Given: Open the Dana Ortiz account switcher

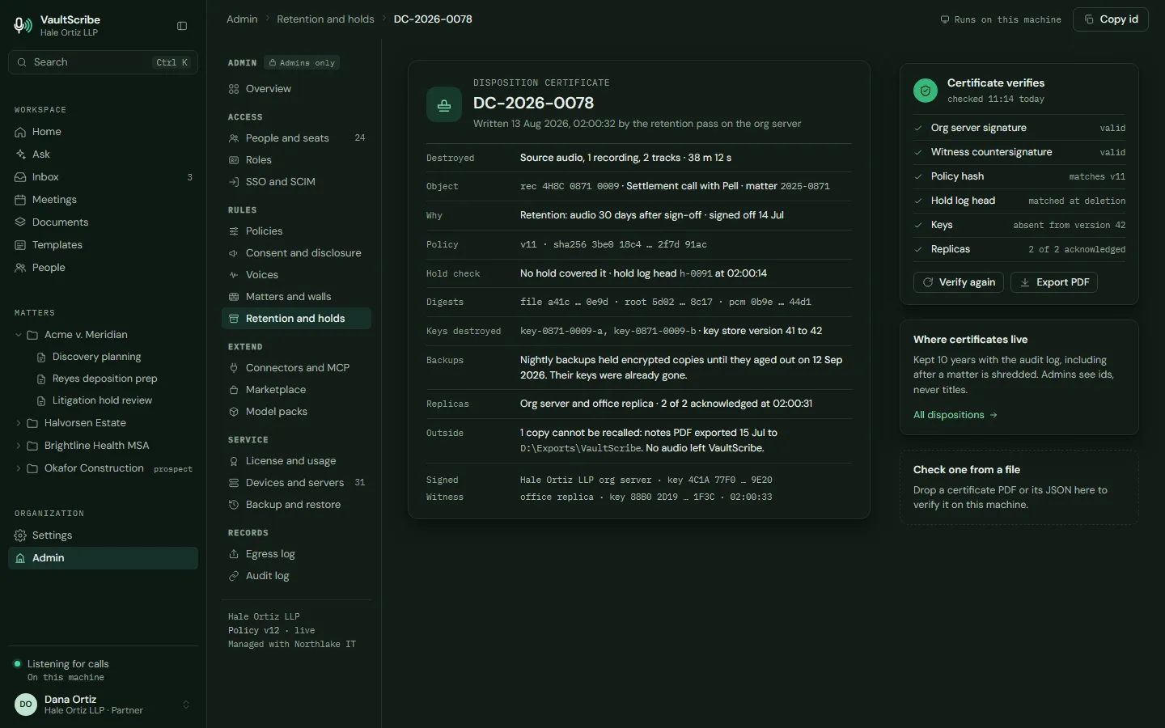Looking at the screenshot, I should click(x=185, y=705).
